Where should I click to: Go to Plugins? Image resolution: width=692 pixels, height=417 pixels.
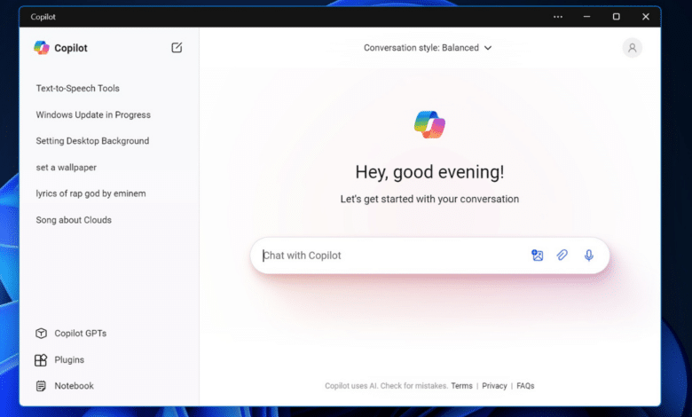tap(69, 359)
